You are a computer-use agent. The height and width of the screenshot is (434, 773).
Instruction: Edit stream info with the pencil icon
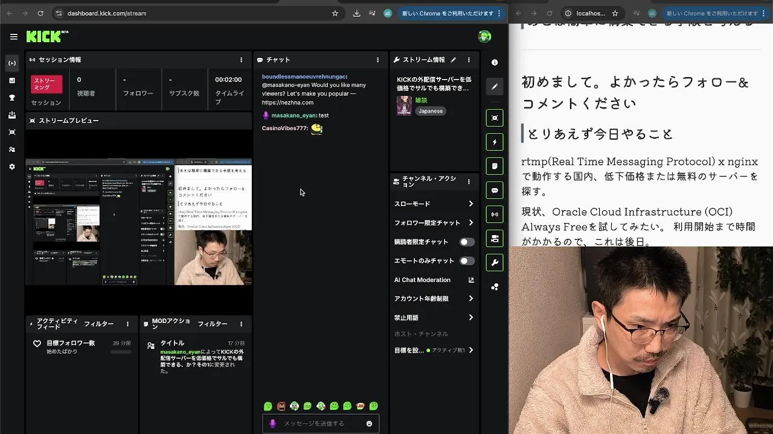[x=453, y=60]
